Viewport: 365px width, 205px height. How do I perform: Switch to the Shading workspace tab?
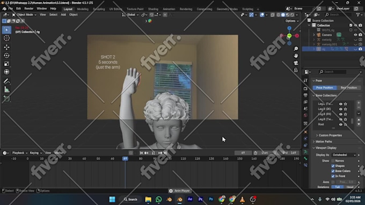pos(153,9)
